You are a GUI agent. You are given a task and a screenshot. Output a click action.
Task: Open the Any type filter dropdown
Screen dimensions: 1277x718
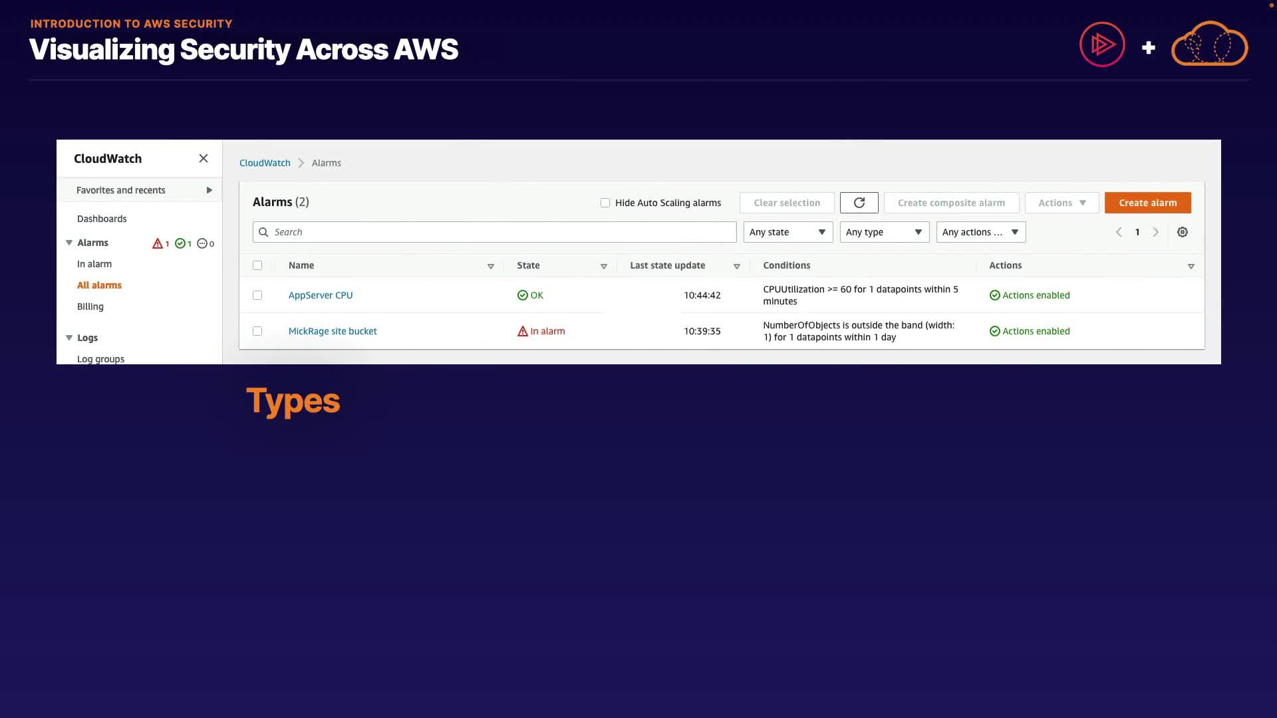(x=884, y=232)
